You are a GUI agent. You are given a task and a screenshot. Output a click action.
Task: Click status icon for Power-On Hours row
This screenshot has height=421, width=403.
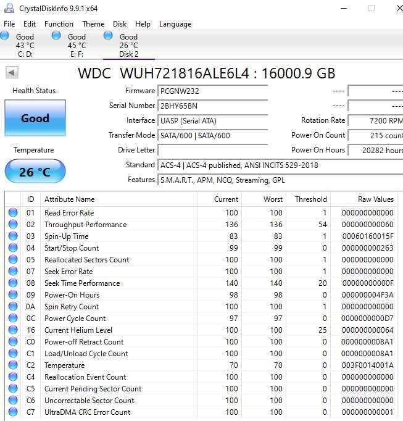click(x=13, y=294)
